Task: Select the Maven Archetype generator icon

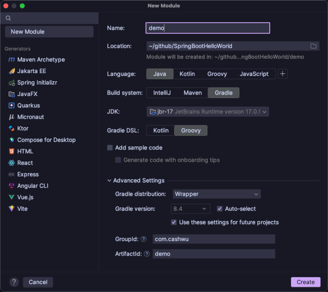Action: pyautogui.click(x=11, y=59)
